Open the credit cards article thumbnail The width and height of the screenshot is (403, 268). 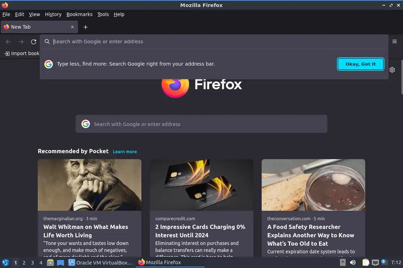tap(201, 185)
